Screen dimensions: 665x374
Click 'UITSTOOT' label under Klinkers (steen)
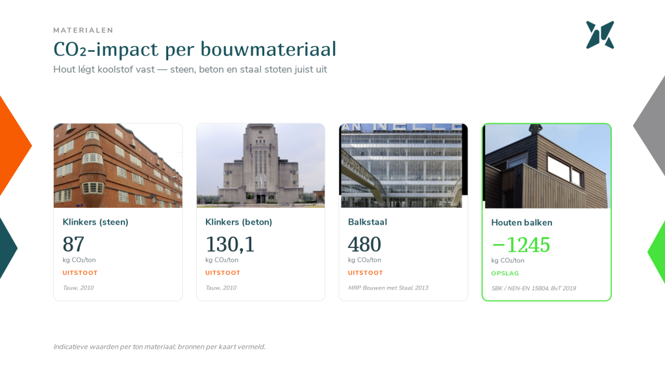point(80,273)
